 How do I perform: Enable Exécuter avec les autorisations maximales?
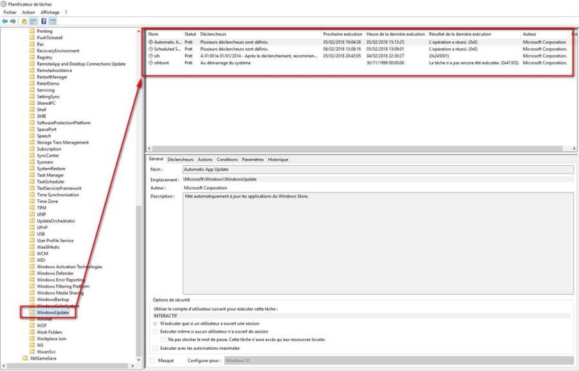point(154,348)
